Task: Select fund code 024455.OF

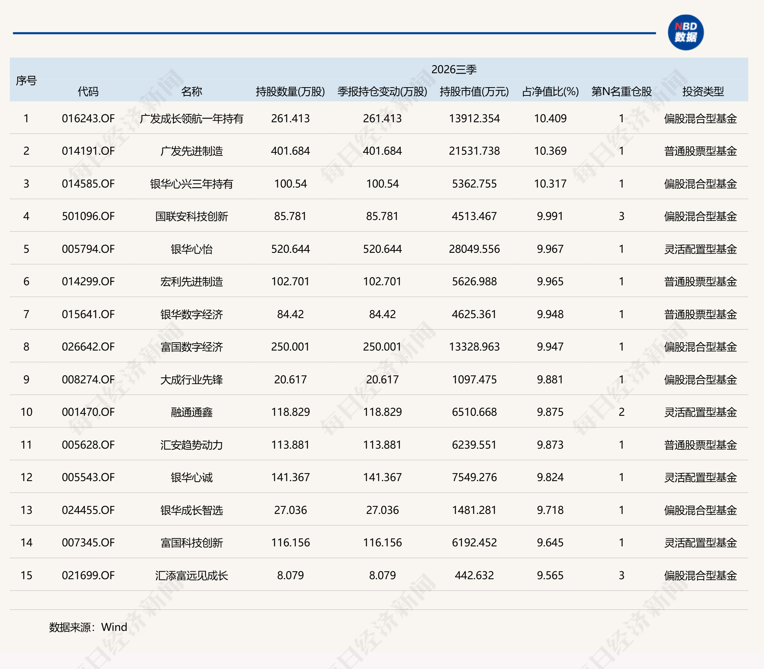Action: point(88,510)
